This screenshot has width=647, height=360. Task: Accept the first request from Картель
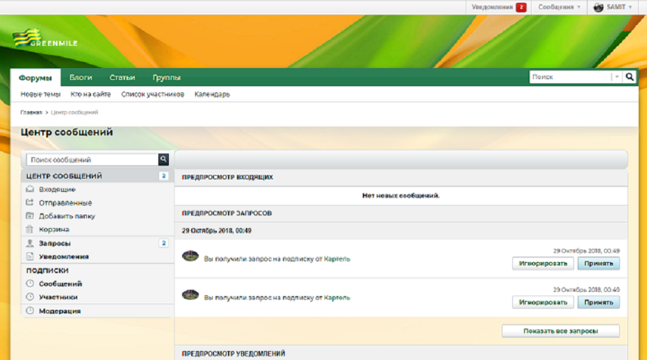pos(598,263)
